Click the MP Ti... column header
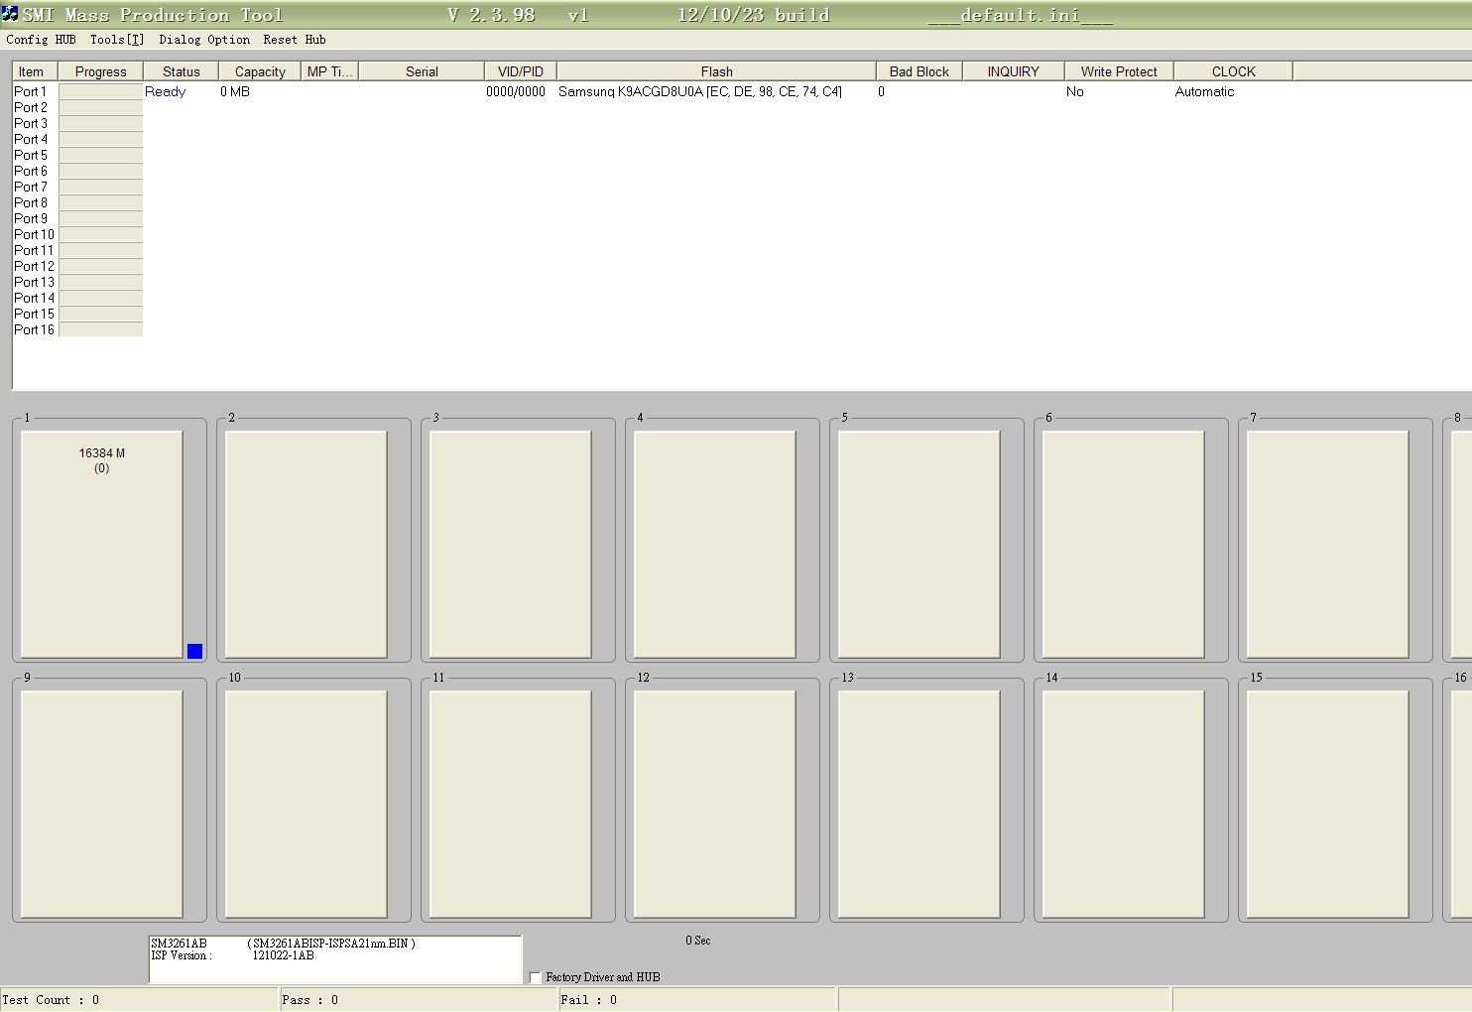 pos(329,71)
